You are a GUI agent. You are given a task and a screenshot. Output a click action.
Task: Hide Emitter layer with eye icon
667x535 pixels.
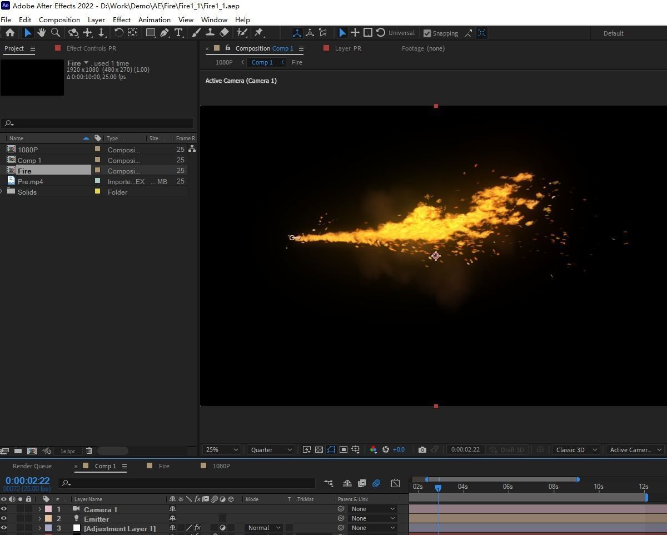tap(4, 518)
